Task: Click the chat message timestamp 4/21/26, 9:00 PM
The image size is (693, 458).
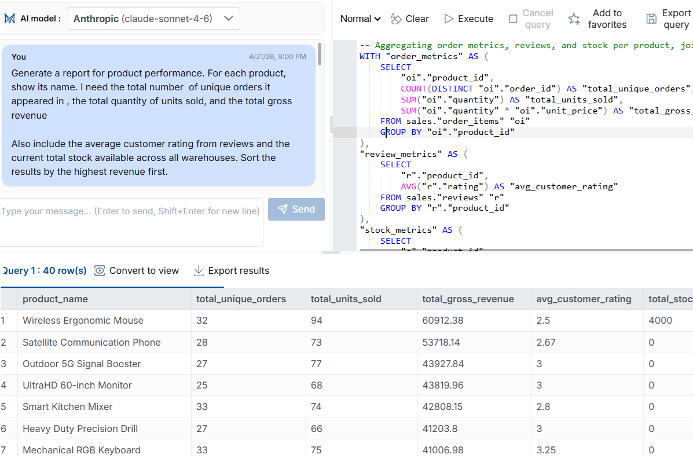Action: pyautogui.click(x=277, y=57)
